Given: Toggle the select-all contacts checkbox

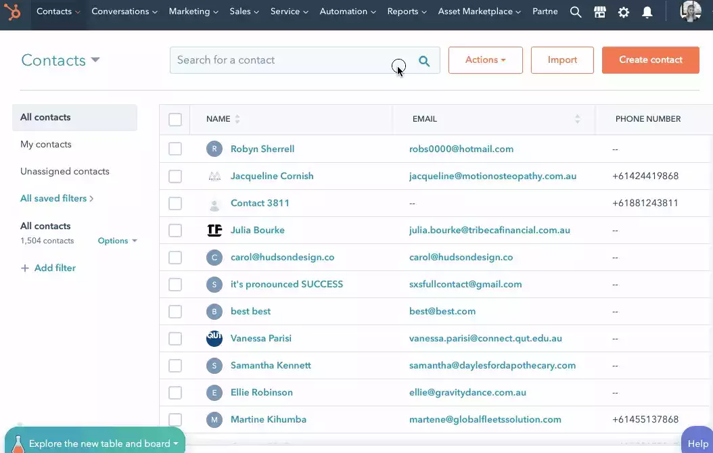Looking at the screenshot, I should (175, 120).
